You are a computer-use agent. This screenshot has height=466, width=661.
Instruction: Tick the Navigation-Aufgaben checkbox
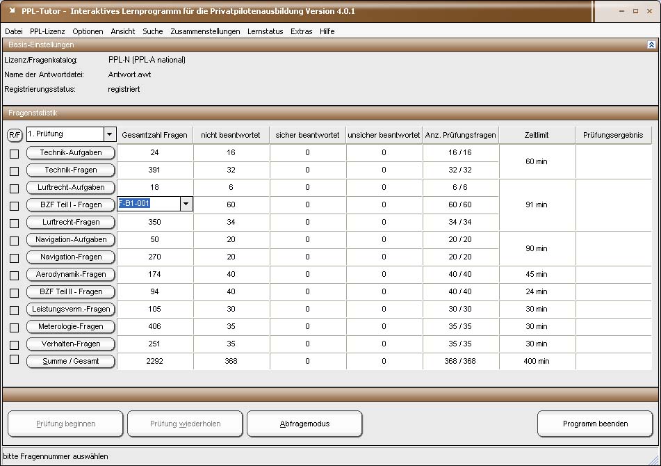(x=15, y=241)
